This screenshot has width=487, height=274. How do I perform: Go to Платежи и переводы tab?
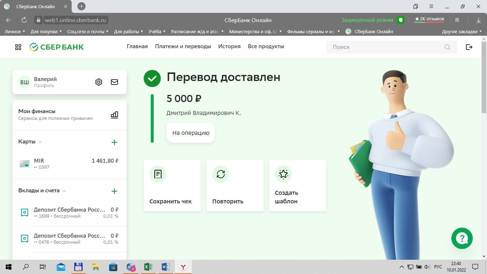(x=183, y=46)
